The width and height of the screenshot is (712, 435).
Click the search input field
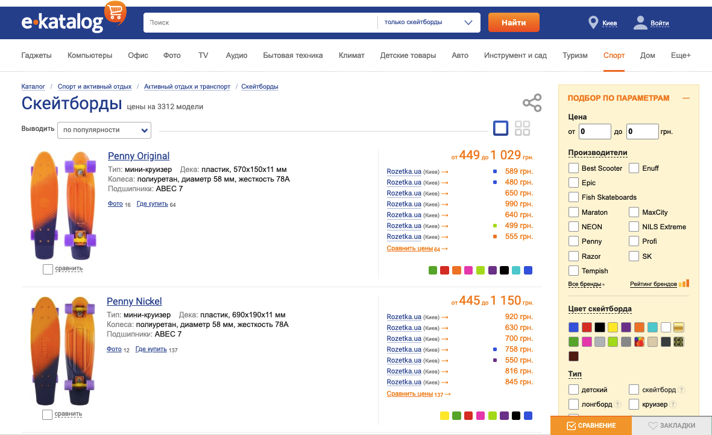[x=260, y=22]
